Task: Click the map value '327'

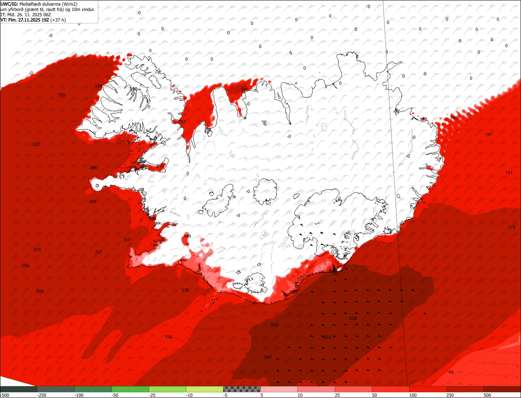Action: point(99,252)
